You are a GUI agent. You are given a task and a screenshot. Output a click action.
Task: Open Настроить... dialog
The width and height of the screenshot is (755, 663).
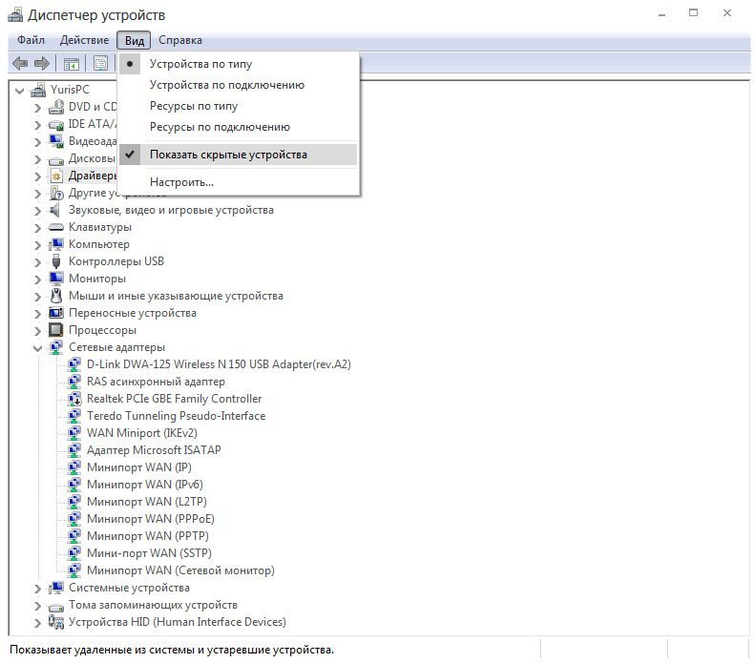[x=239, y=182]
